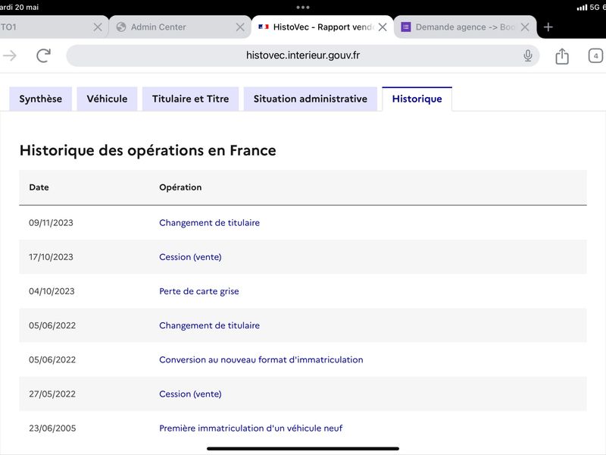Screen dimensions: 606x455
Task: Close the TO1 browser tab
Action: coord(98,27)
